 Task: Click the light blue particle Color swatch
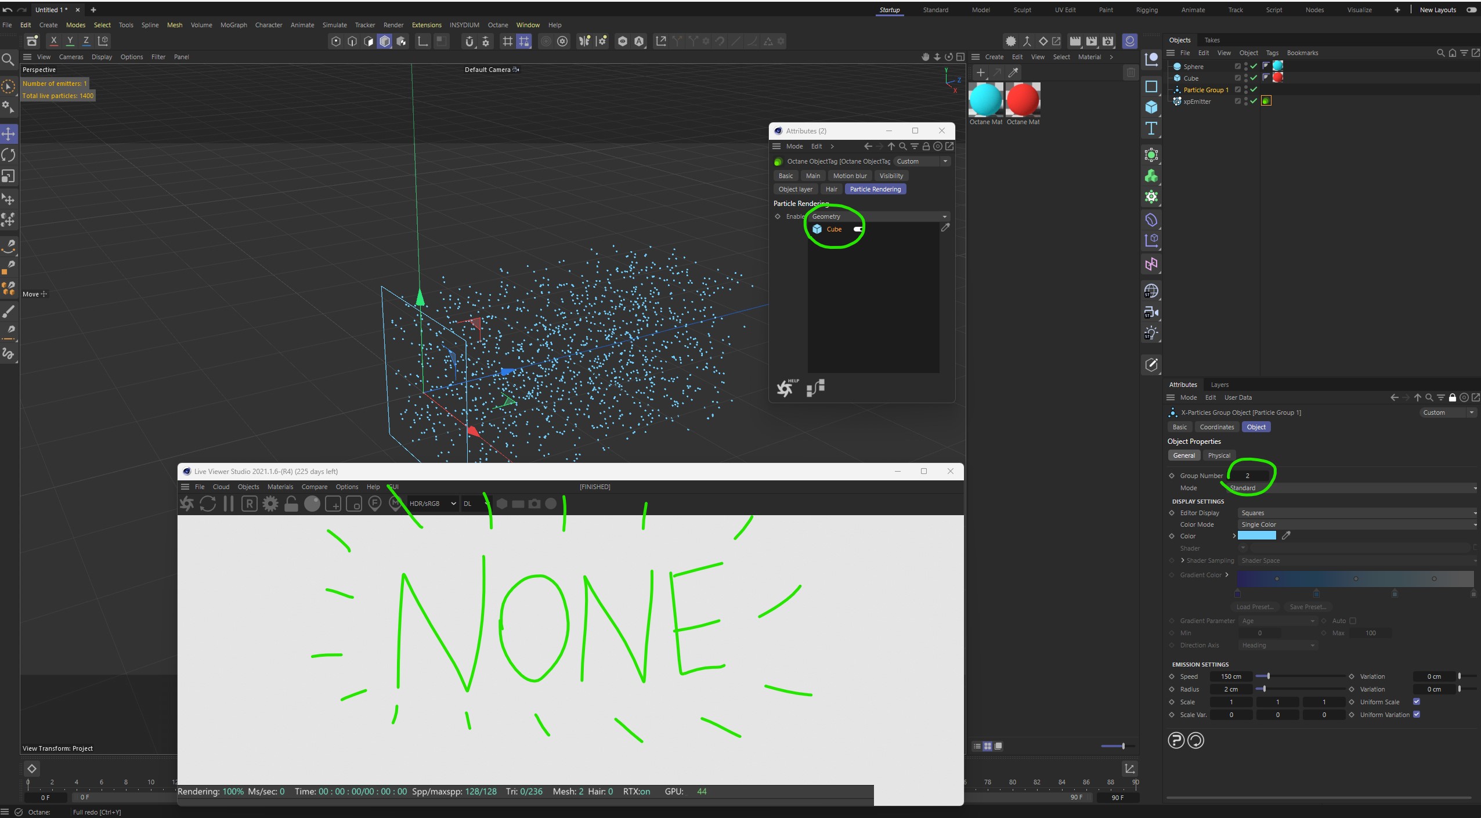(1256, 535)
